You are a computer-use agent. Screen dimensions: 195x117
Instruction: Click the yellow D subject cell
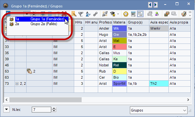[x=120, y=71]
